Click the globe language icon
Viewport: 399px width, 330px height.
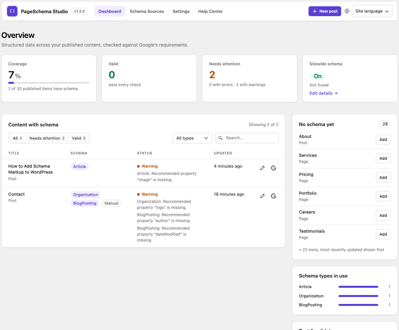coord(347,11)
